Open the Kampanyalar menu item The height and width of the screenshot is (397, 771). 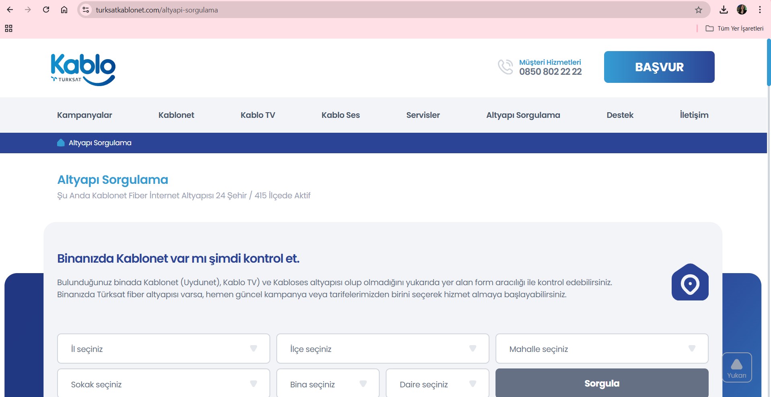coord(84,115)
